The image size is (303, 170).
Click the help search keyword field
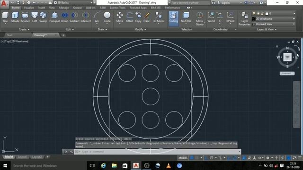190,3
